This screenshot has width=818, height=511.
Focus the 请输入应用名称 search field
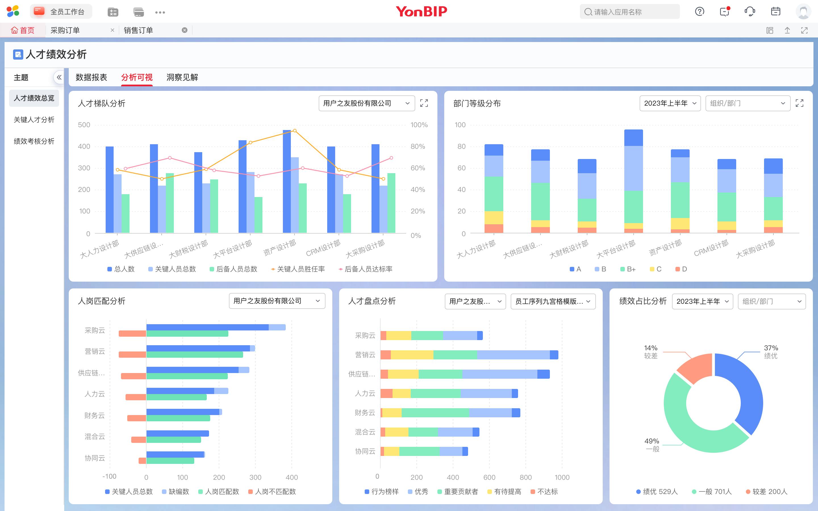click(629, 12)
